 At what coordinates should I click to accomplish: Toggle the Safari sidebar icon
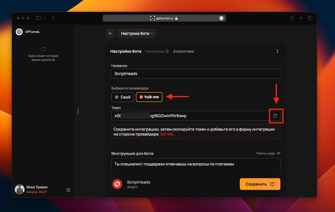click(x=38, y=18)
